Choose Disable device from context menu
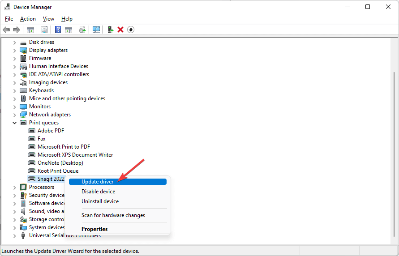Image resolution: width=399 pixels, height=256 pixels. coord(118,192)
